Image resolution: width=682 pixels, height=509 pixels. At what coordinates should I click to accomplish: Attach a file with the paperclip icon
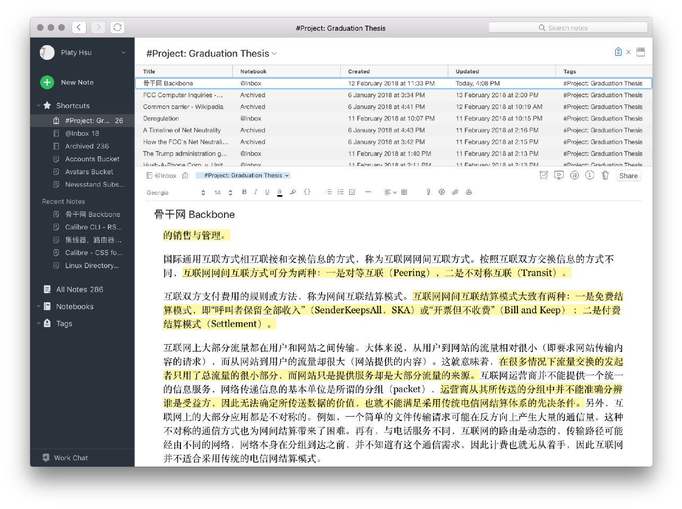(x=455, y=192)
